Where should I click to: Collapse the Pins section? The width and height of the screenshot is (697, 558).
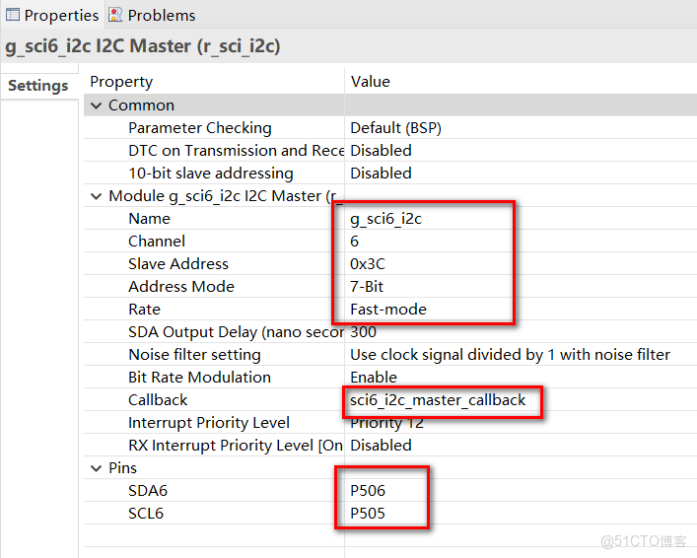tap(97, 468)
